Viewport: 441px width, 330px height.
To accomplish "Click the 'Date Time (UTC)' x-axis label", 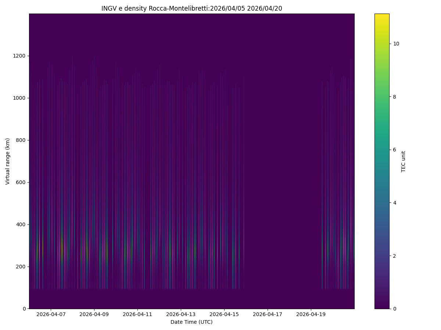I will pyautogui.click(x=191, y=322).
